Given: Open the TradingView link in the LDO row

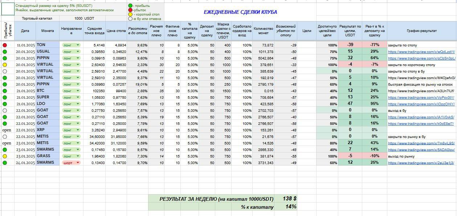Looking at the screenshot, I should tap(421, 104).
